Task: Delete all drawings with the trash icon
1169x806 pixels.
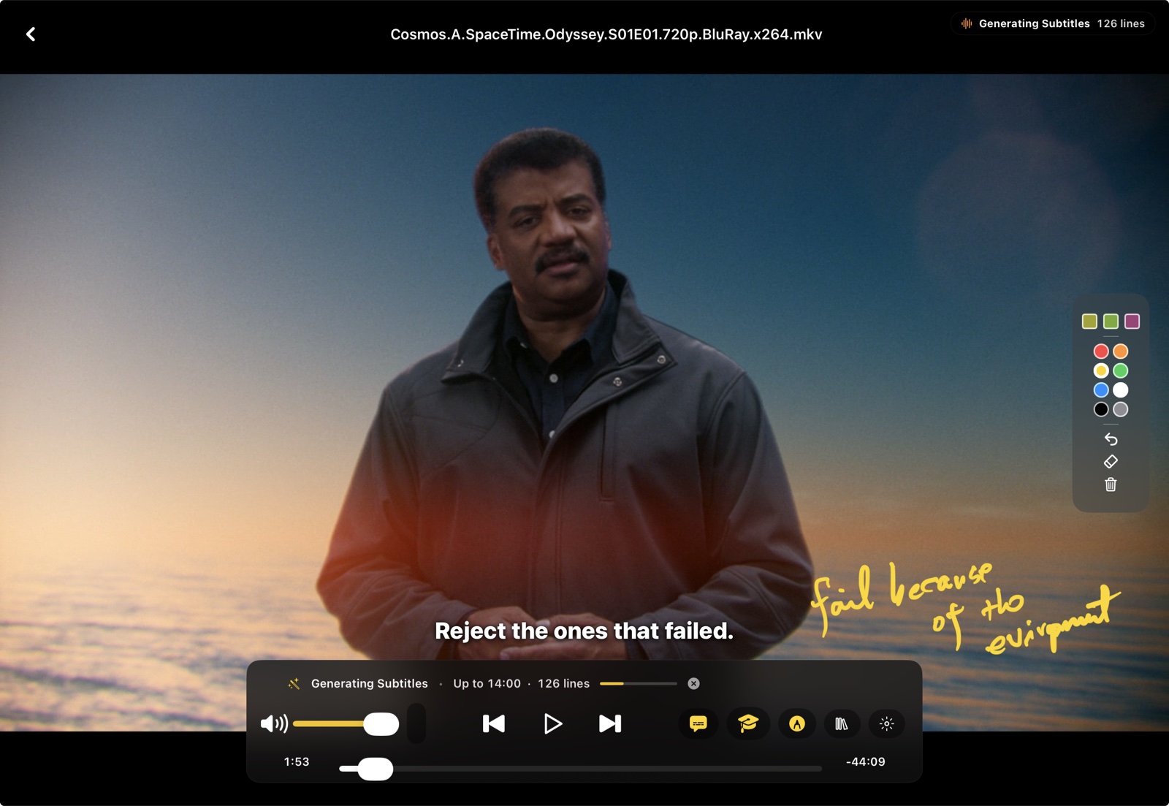Action: [x=1111, y=484]
